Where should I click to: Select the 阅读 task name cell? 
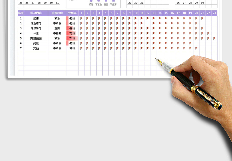[x=36, y=43]
